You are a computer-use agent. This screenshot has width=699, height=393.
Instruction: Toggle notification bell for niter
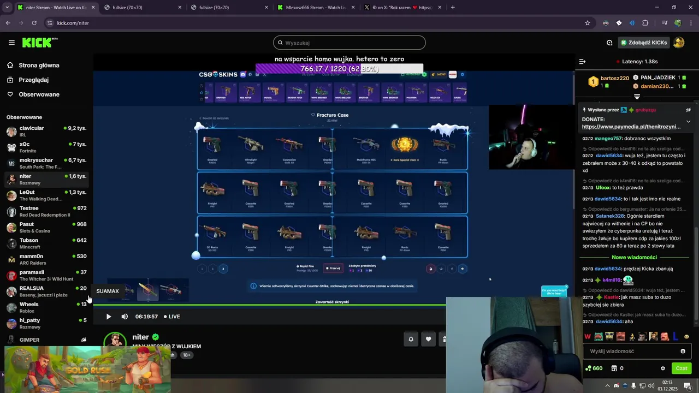click(411, 339)
